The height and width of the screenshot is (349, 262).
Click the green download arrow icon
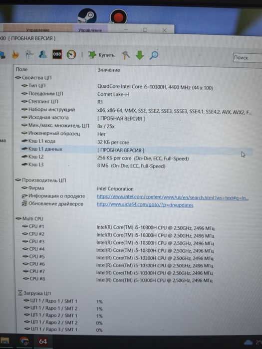[x=140, y=55]
